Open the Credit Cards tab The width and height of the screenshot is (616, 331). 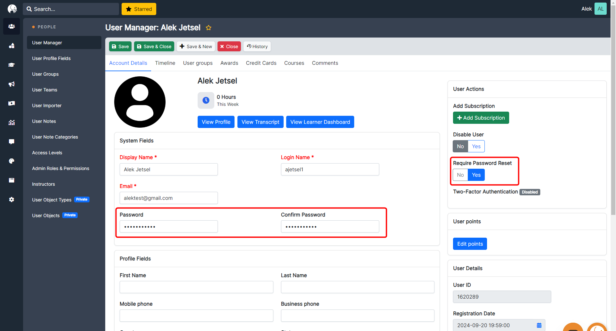pyautogui.click(x=261, y=63)
